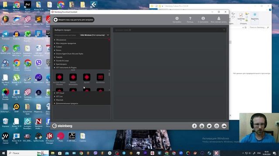Open Spitfire Audio desktop shortcut
Screen dimensions: 279x156
tap(38, 137)
